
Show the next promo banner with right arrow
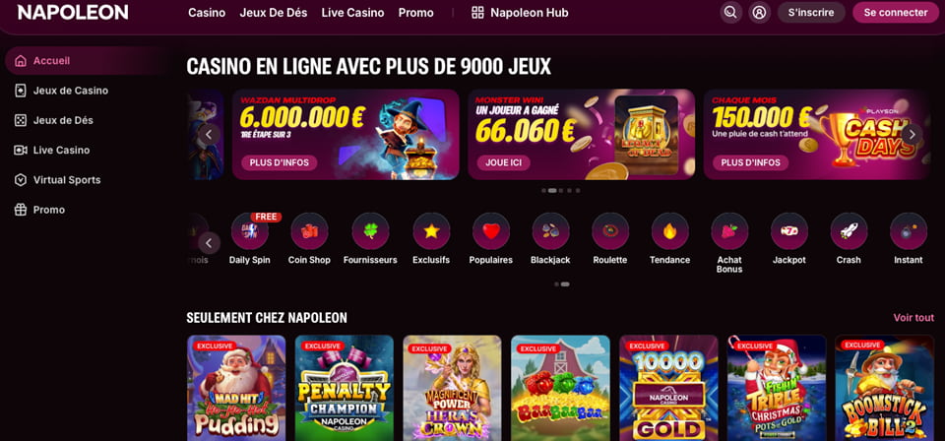(912, 134)
